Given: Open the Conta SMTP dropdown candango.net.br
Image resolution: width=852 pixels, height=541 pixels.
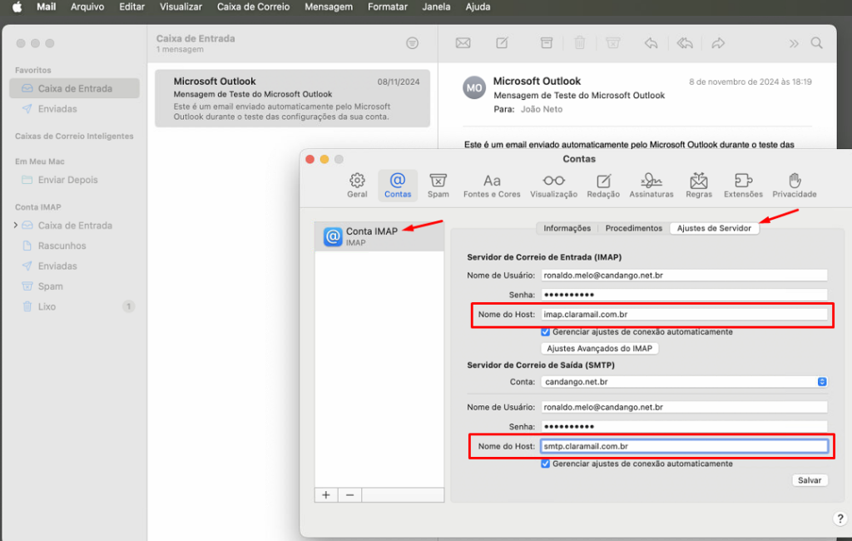Looking at the screenshot, I should 684,381.
